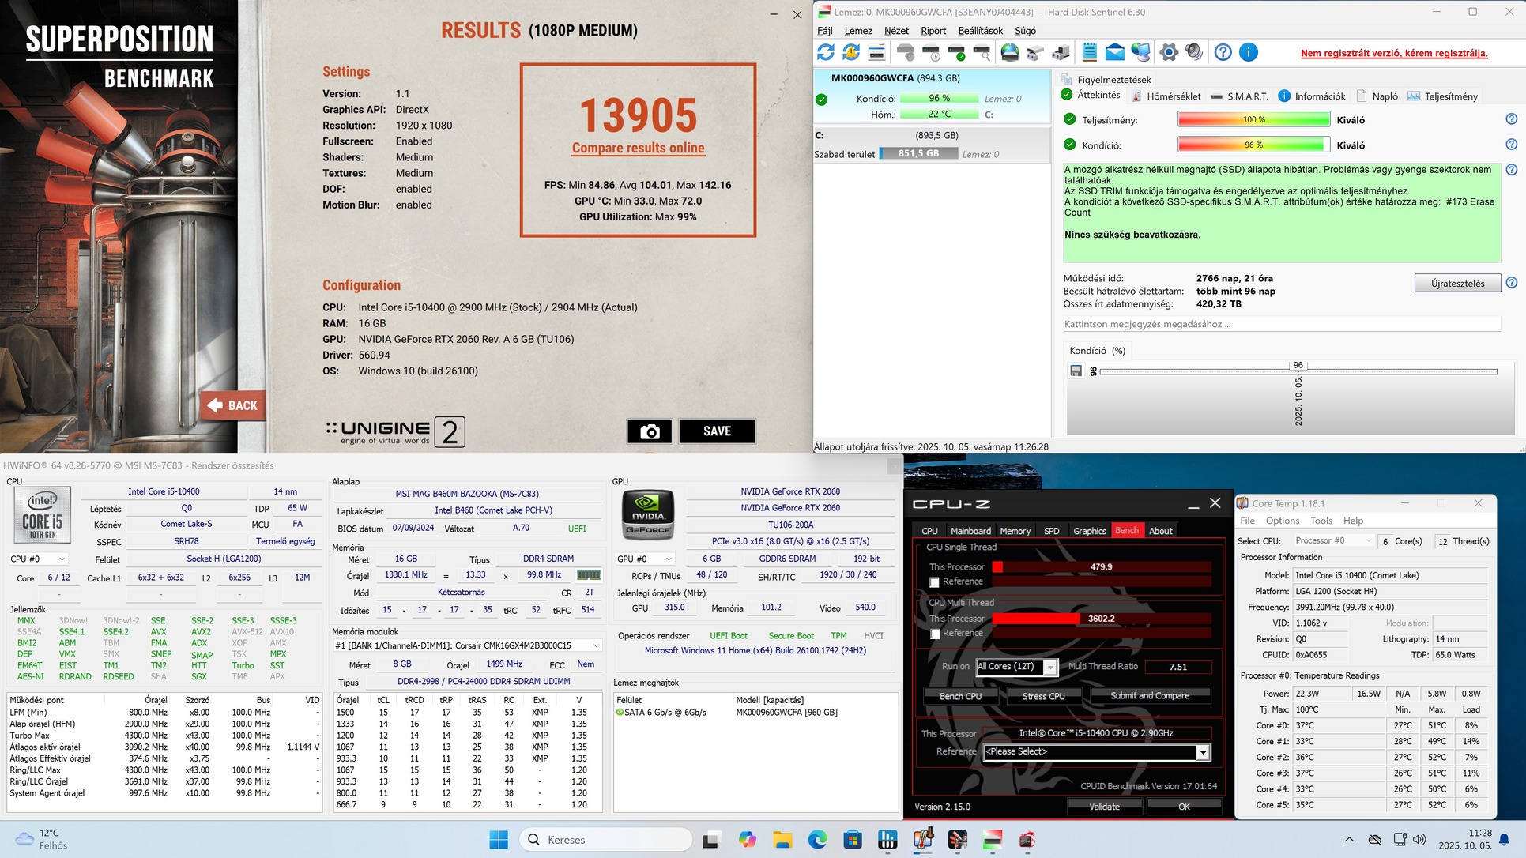Click Compare results online link
The image size is (1526, 858).
click(638, 148)
